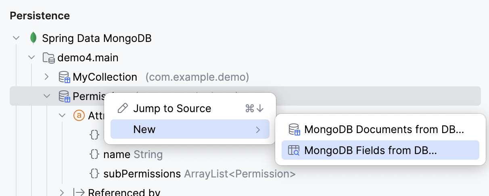
Task: Expand the MyCollection node
Action: click(x=47, y=77)
